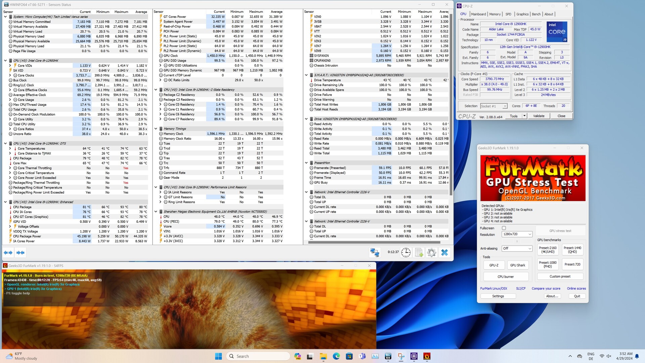The width and height of the screenshot is (645, 363).
Task: Click the taskbar Search input box
Action: 258,356
